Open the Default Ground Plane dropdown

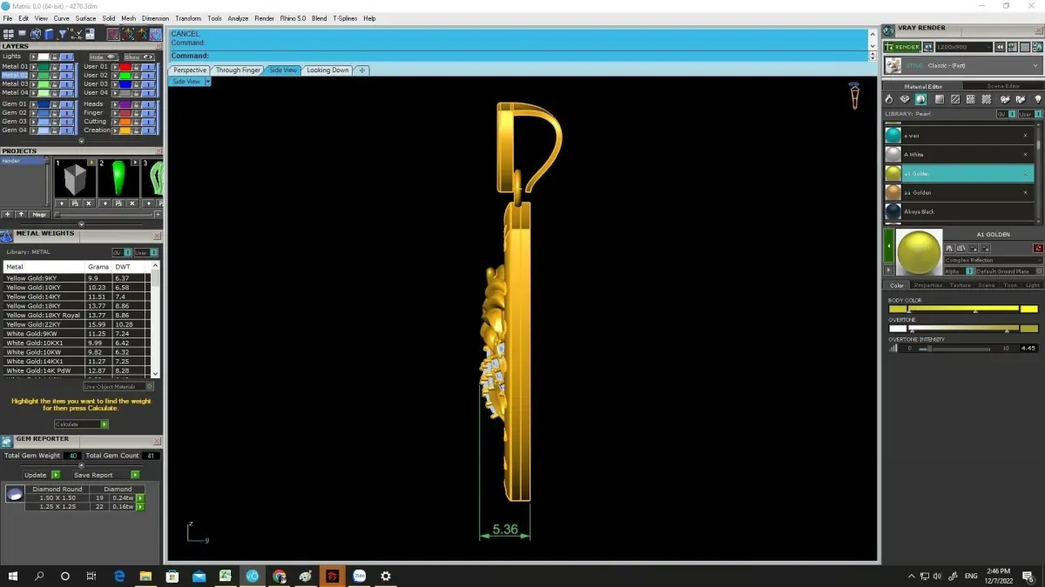1008,271
